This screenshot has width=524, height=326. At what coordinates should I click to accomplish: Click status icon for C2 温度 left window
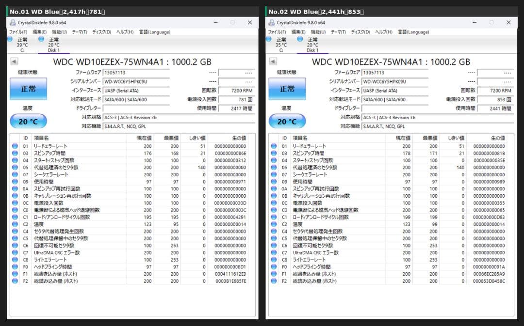point(15,224)
